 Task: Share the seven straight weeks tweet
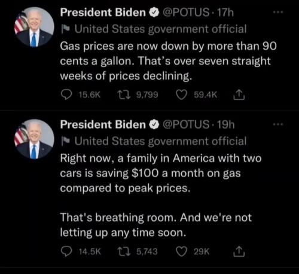point(239,95)
